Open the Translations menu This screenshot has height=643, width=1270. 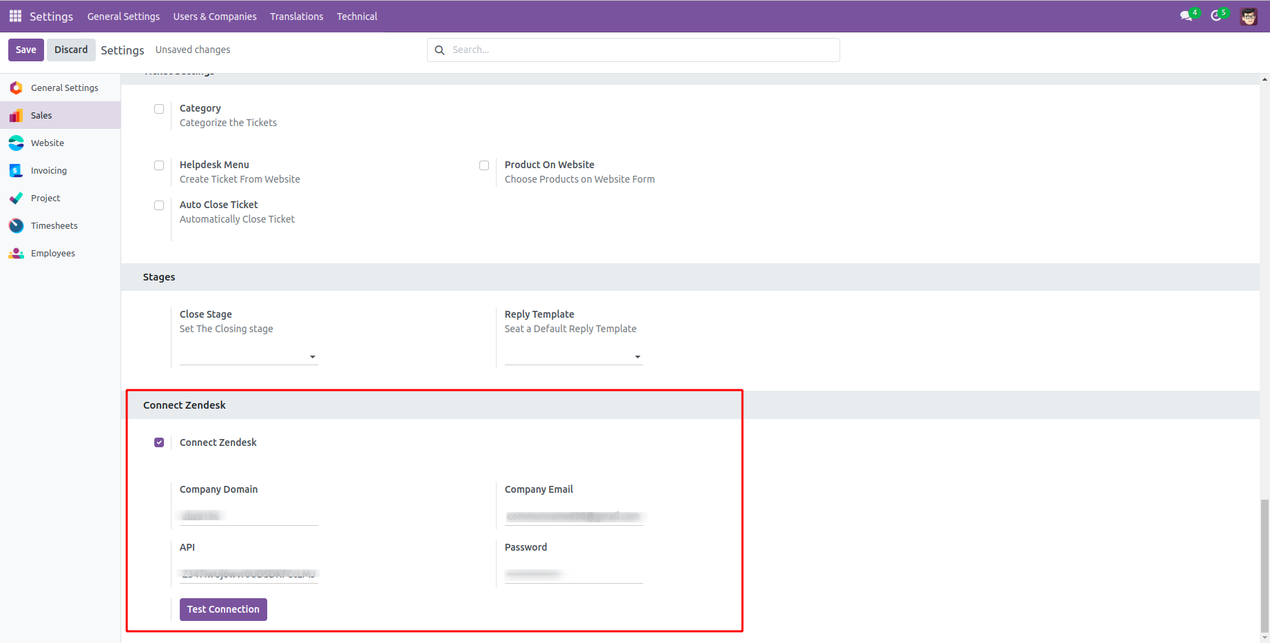(x=297, y=17)
